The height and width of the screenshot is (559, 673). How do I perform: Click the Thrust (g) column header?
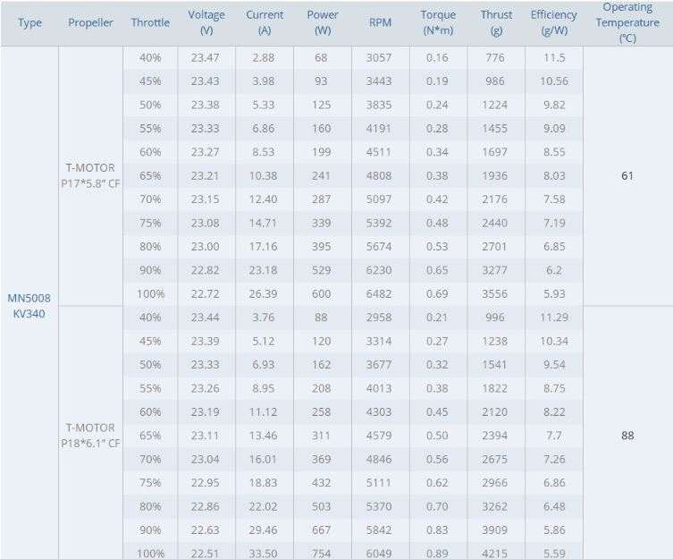click(x=496, y=22)
